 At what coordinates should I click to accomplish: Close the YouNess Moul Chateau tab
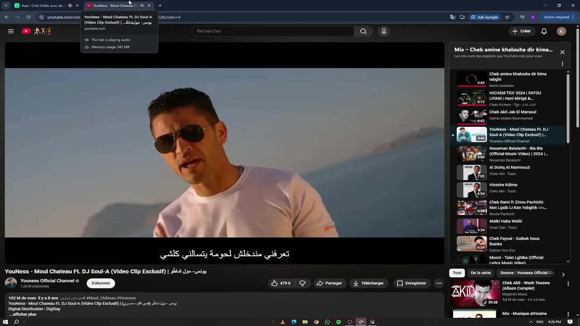[149, 5]
